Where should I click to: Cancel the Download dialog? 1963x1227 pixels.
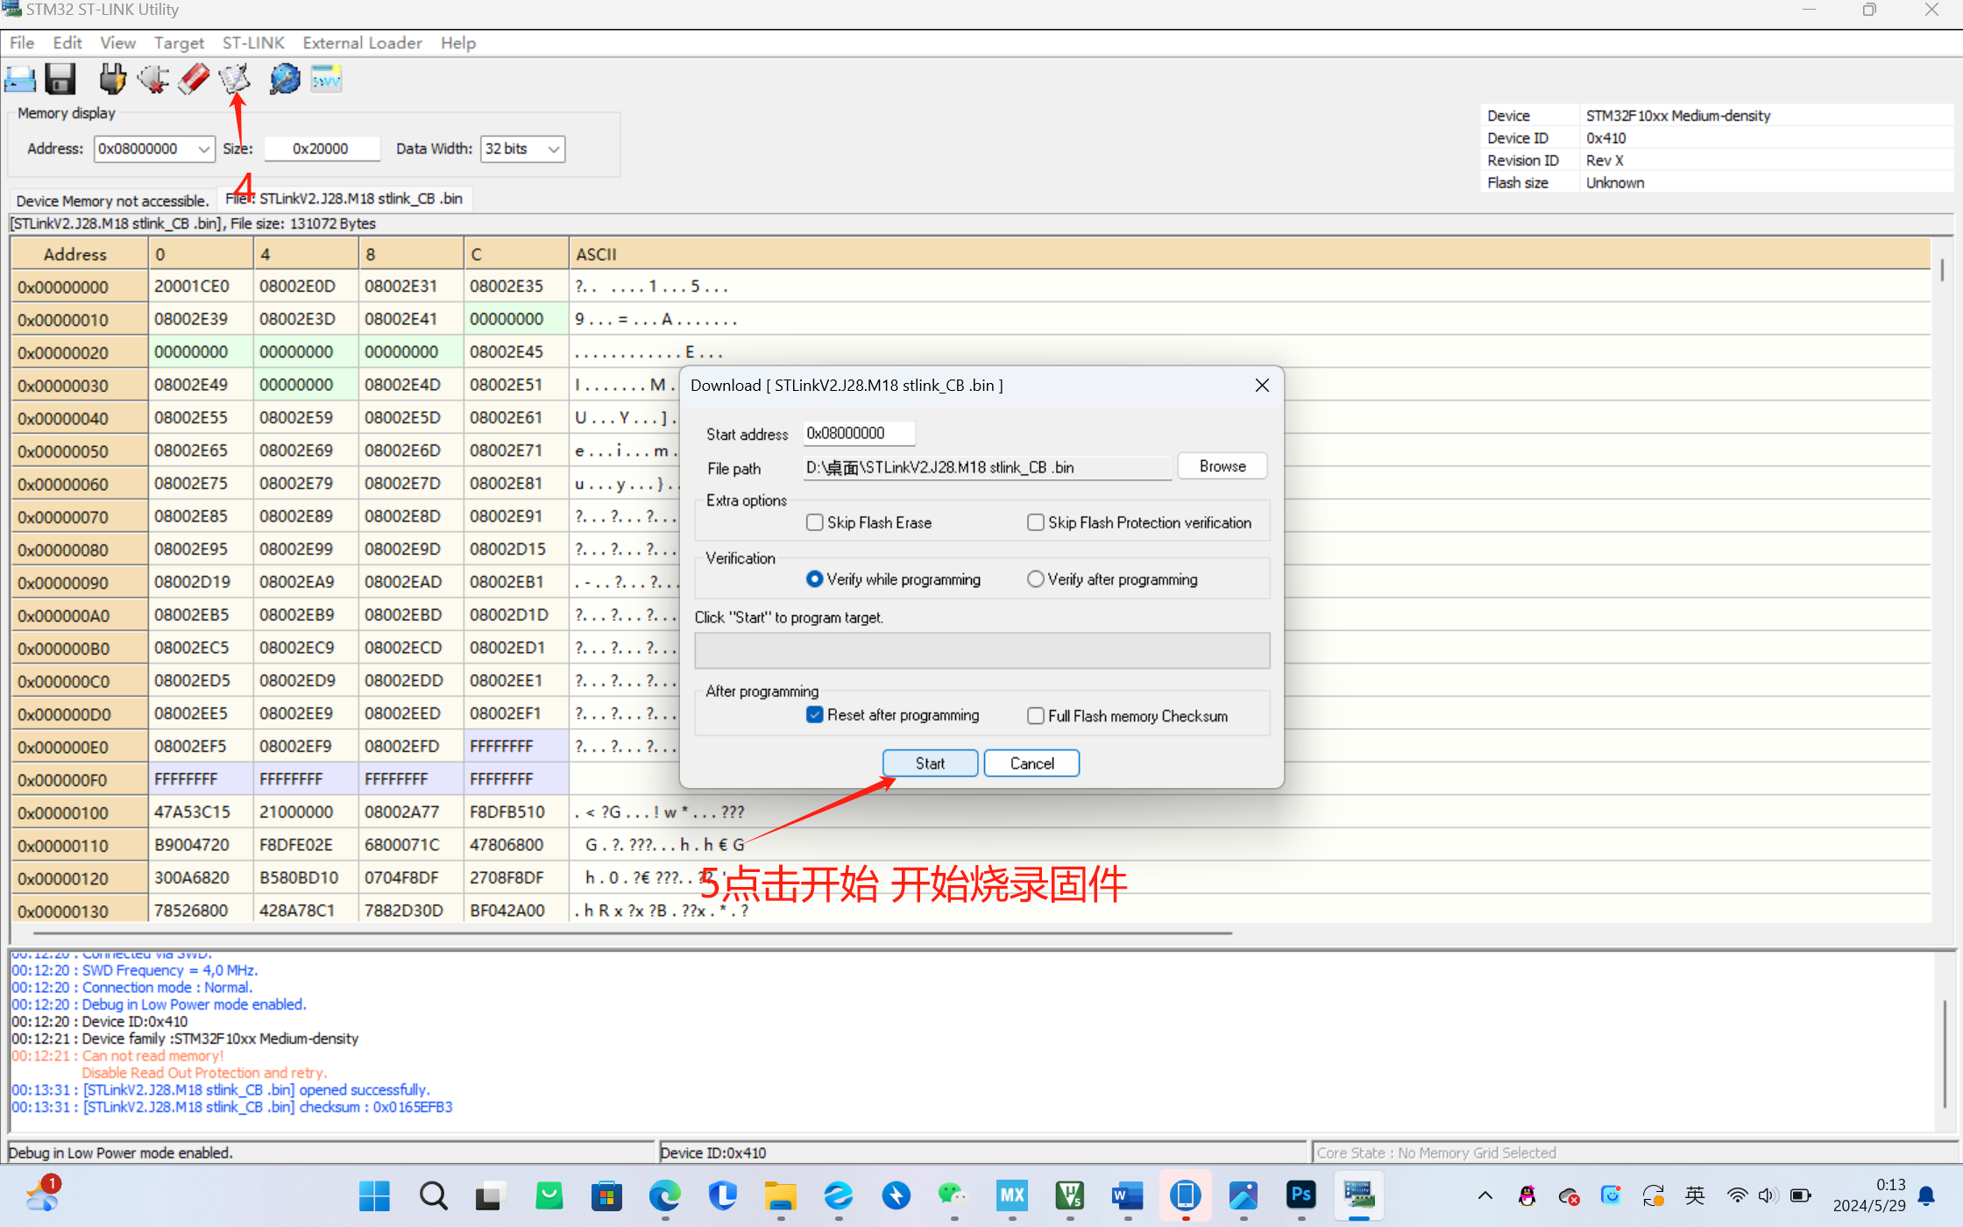pos(1031,763)
